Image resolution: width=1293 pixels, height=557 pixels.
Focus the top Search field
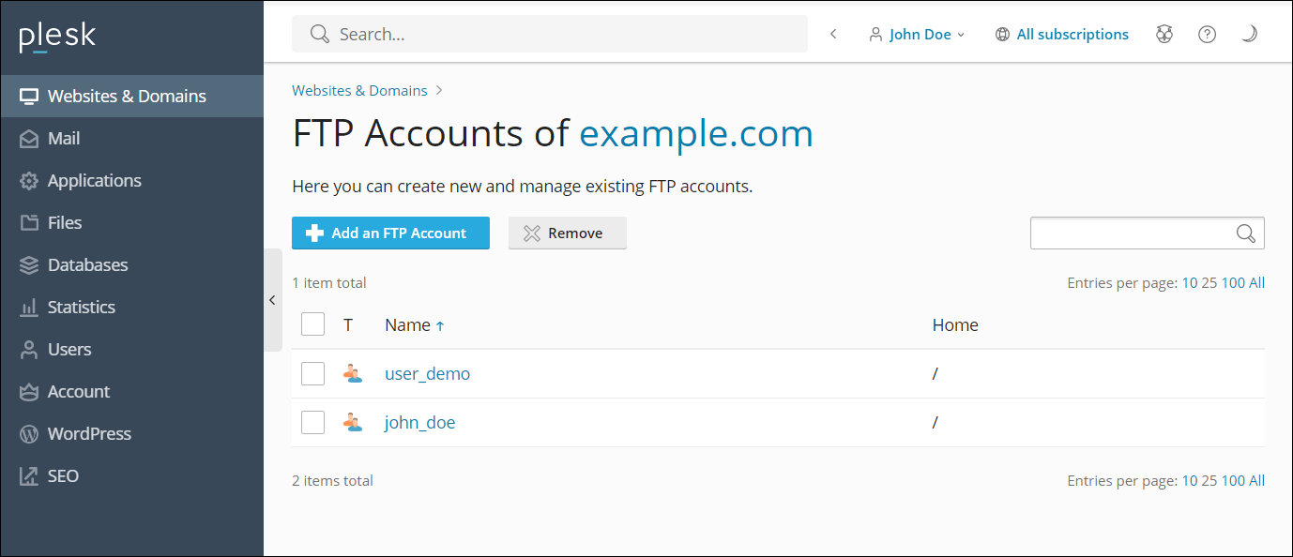point(563,35)
